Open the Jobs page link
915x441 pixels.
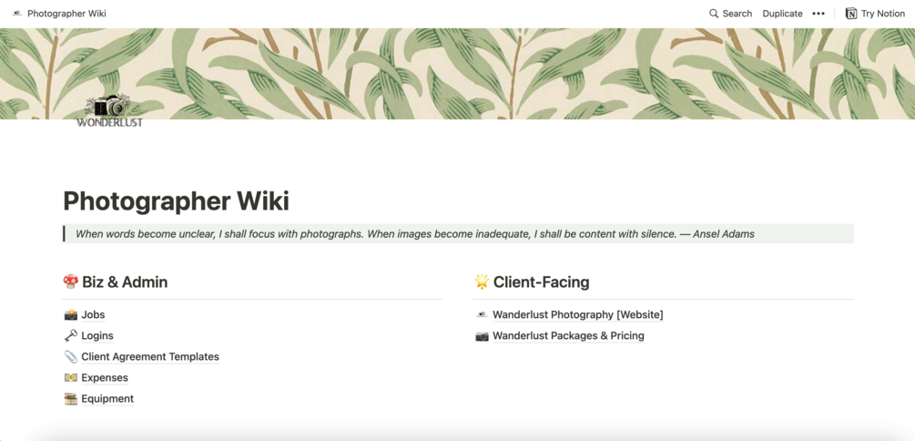point(93,315)
